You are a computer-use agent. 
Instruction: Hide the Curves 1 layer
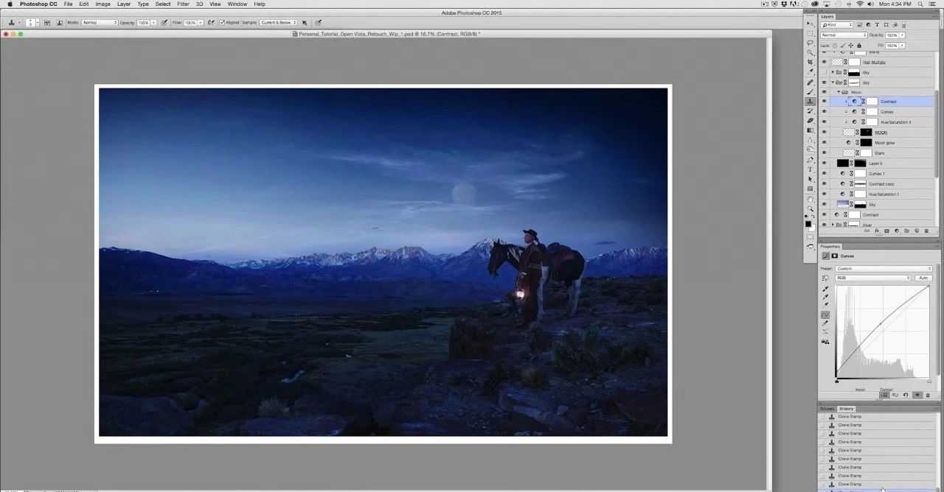point(825,174)
